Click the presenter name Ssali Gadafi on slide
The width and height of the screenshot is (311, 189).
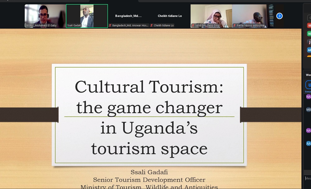[x=149, y=172]
